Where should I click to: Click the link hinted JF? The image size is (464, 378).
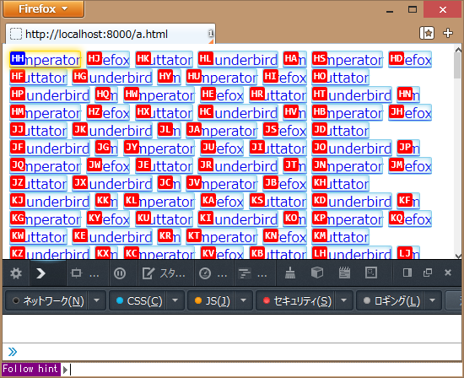pyautogui.click(x=50, y=148)
